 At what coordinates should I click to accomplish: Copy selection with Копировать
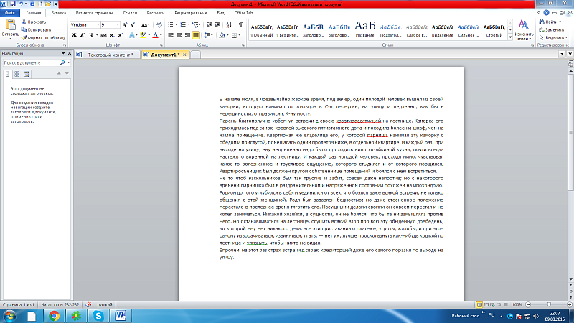click(x=36, y=30)
